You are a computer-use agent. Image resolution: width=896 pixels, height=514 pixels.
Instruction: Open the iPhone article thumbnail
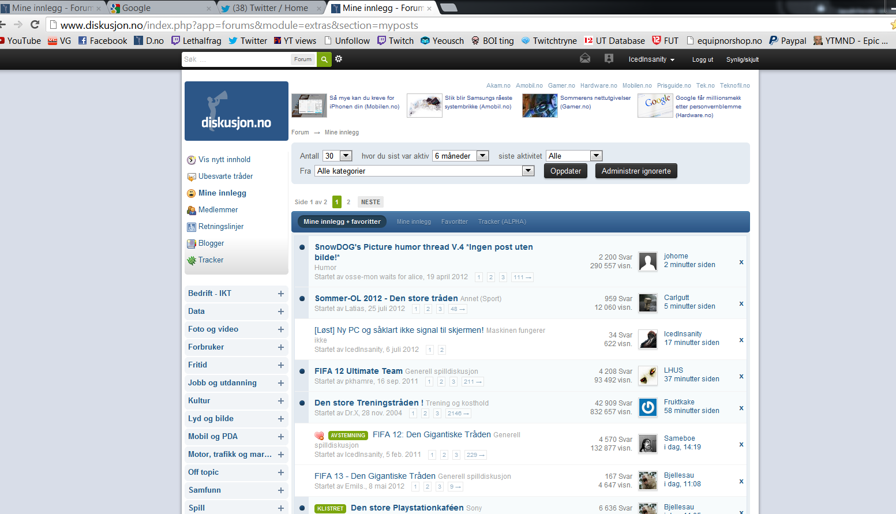(x=309, y=106)
